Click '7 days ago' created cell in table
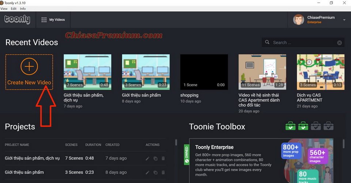Viewport: 351px width, 183px height. (x=116, y=158)
